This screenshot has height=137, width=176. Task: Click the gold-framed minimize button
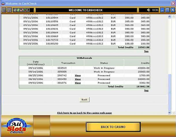(162, 10)
